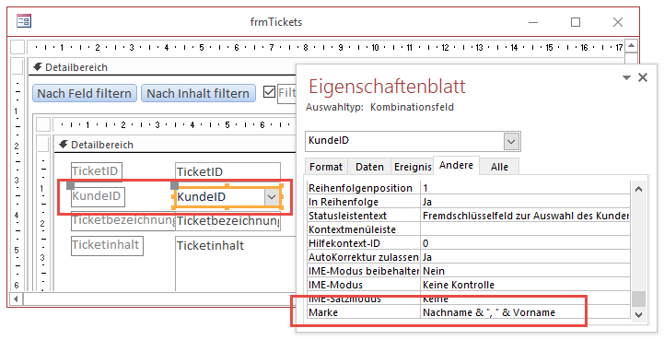
Task: Toggle the checkbox next to Filt field
Action: tap(269, 91)
